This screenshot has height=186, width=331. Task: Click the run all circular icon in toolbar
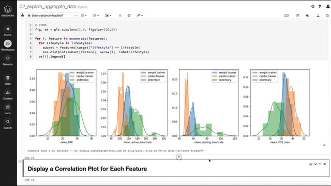point(129,16)
